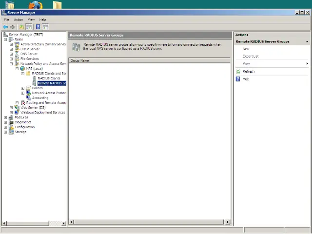The height and width of the screenshot is (234, 312).
Task: Click the RADIUS Clients server icon
Action: tap(34, 78)
